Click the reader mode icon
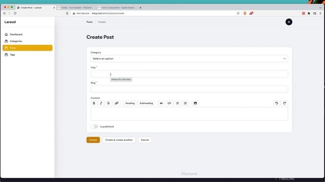Image resolution: width=325 pixels, height=182 pixels. point(238,13)
